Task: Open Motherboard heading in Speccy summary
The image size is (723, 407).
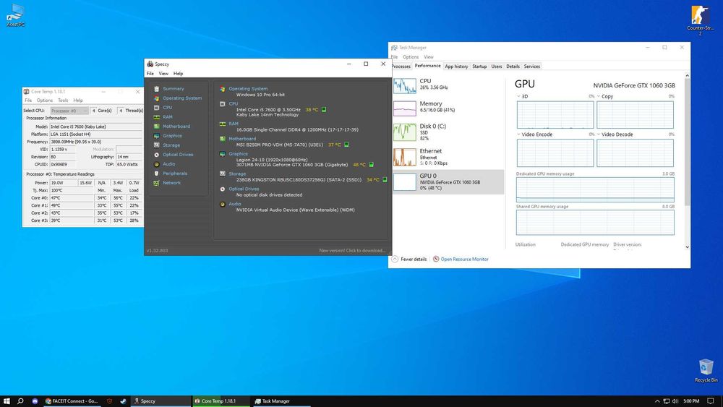Action: [x=242, y=138]
